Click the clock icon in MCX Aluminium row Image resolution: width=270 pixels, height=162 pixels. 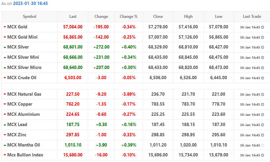point(262,115)
